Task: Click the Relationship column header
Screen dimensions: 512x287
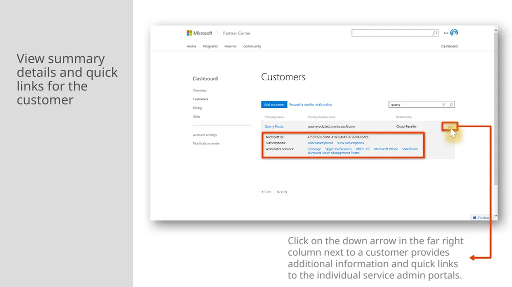Action: 404,117
